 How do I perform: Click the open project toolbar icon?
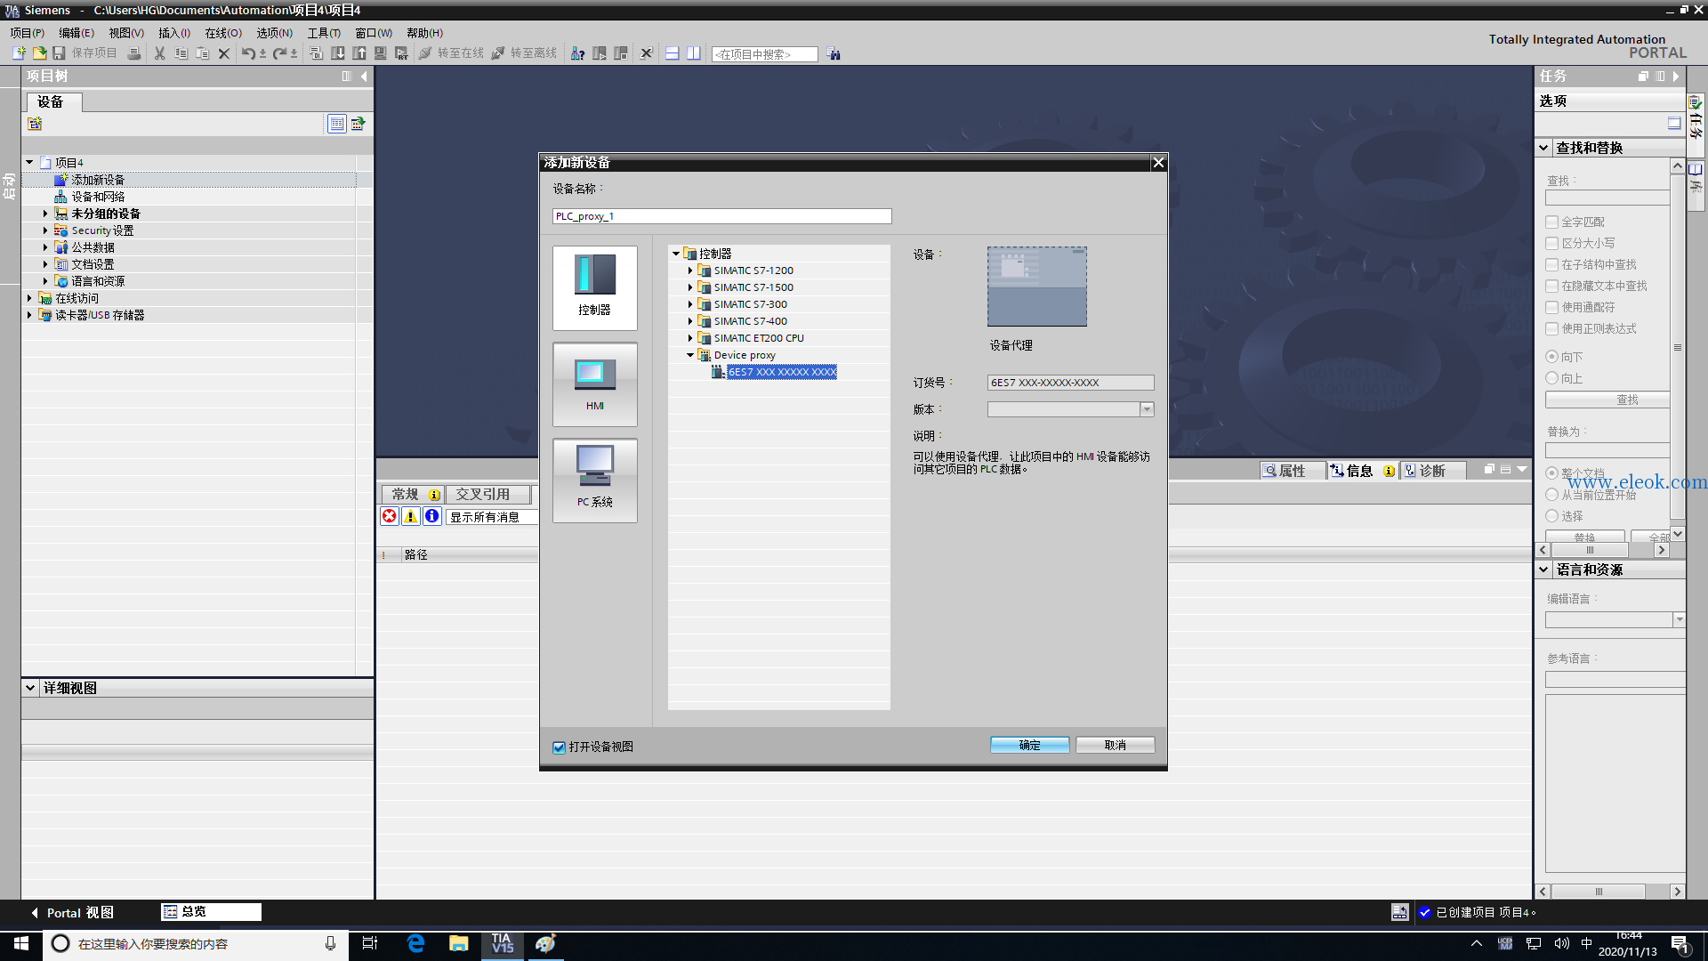[x=39, y=53]
